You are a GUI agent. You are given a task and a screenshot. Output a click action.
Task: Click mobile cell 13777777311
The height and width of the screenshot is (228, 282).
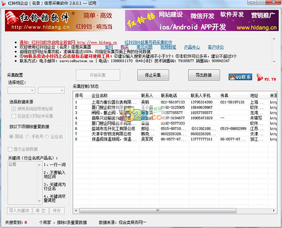(202, 139)
